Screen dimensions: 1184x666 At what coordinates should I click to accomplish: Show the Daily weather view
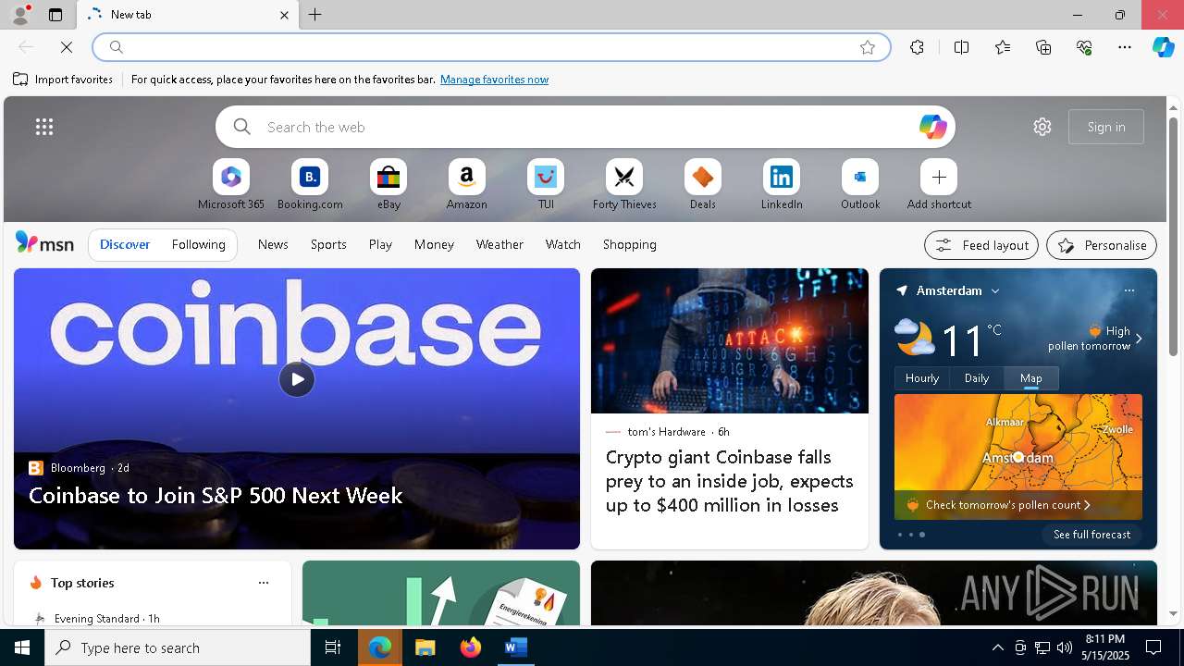click(977, 377)
